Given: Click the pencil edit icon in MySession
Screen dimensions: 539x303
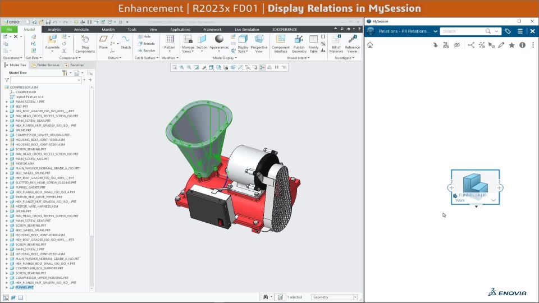Looking at the screenshot, I should tap(501, 45).
